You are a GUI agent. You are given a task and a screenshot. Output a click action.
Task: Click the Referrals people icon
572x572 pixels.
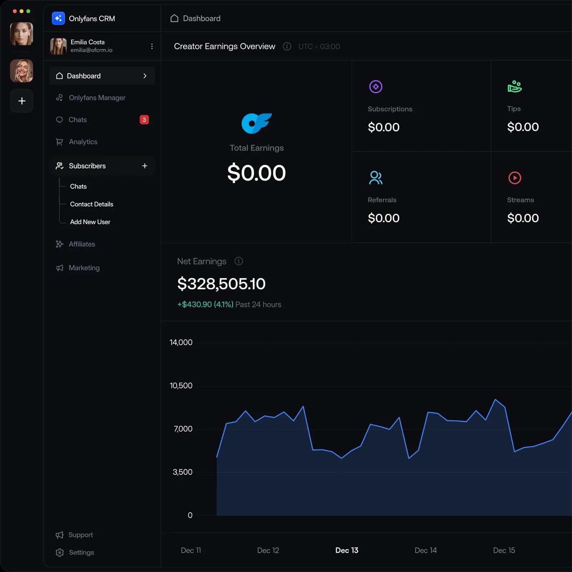coord(376,178)
